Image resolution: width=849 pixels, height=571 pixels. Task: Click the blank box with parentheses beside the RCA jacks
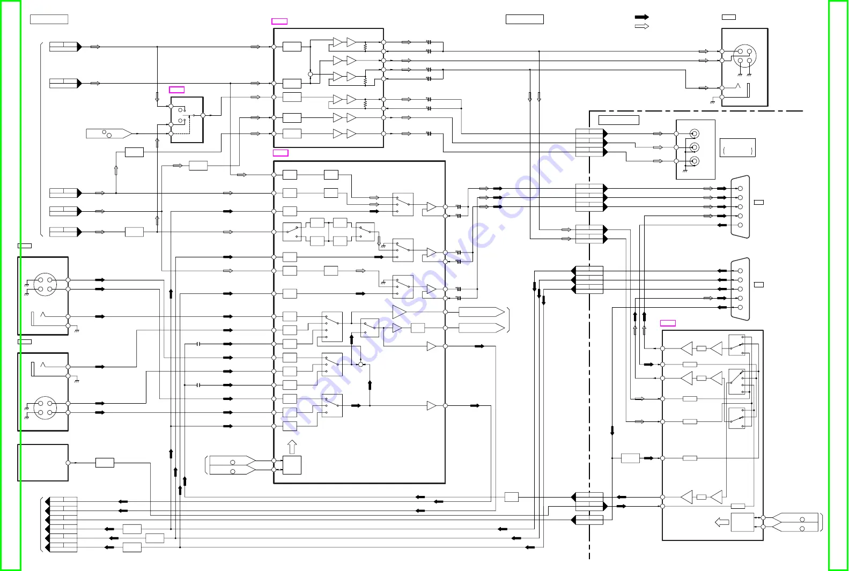tap(737, 147)
